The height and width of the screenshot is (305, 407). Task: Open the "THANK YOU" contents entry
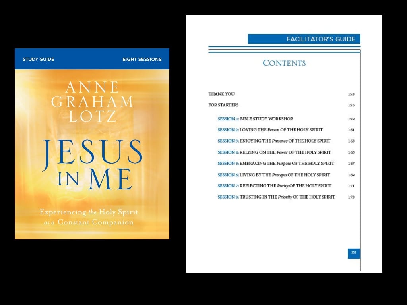coord(221,94)
